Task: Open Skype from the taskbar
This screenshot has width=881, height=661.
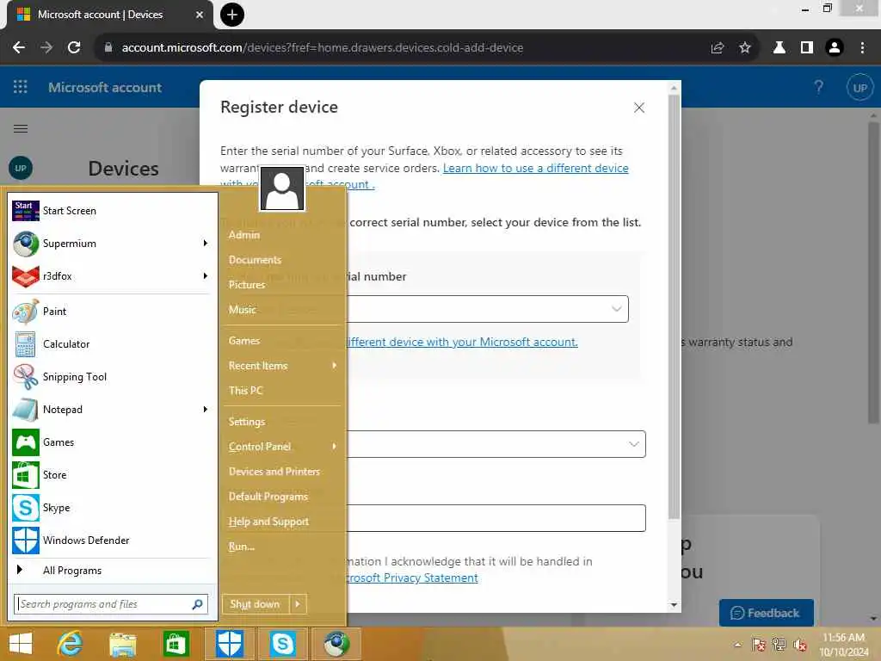Action: point(282,644)
